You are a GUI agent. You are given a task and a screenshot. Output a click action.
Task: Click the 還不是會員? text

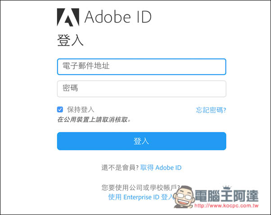tap(120, 167)
